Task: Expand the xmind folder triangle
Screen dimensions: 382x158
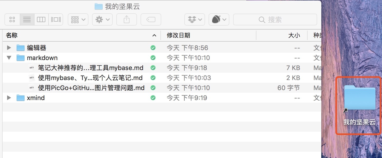Action: point(9,98)
